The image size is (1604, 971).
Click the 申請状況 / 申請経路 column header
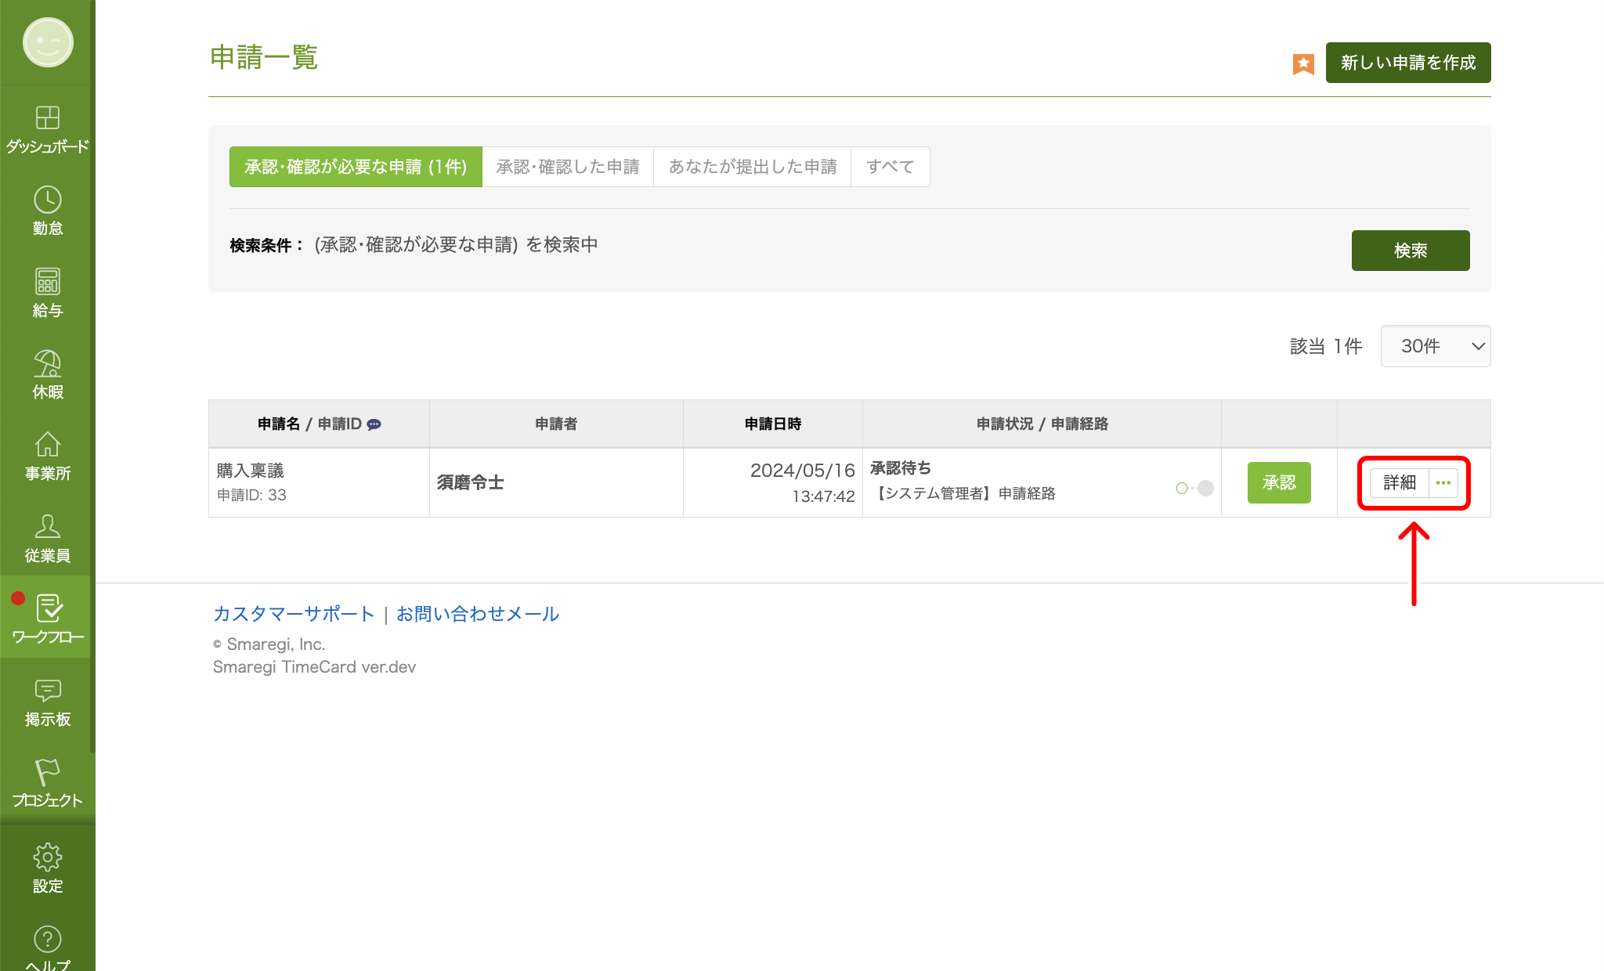1042,424
